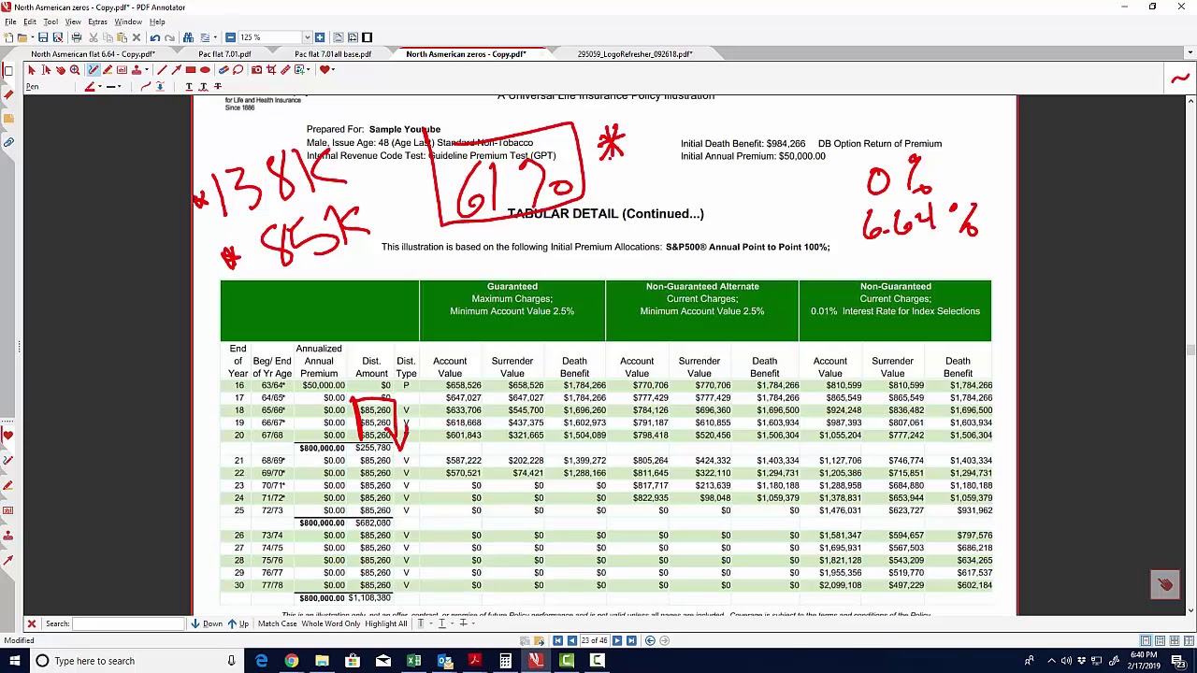Toggle Match Case search option

[277, 623]
